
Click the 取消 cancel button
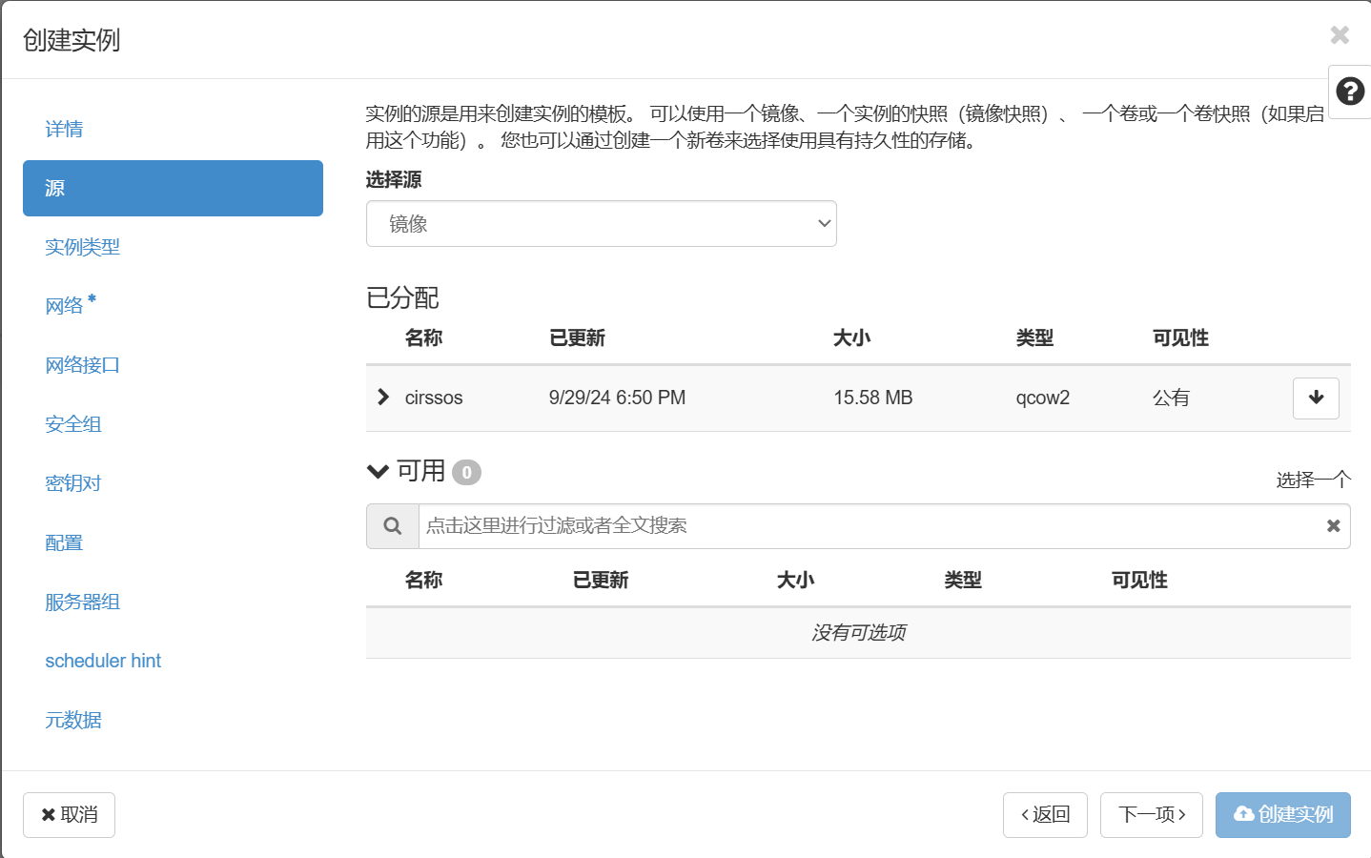pos(69,815)
